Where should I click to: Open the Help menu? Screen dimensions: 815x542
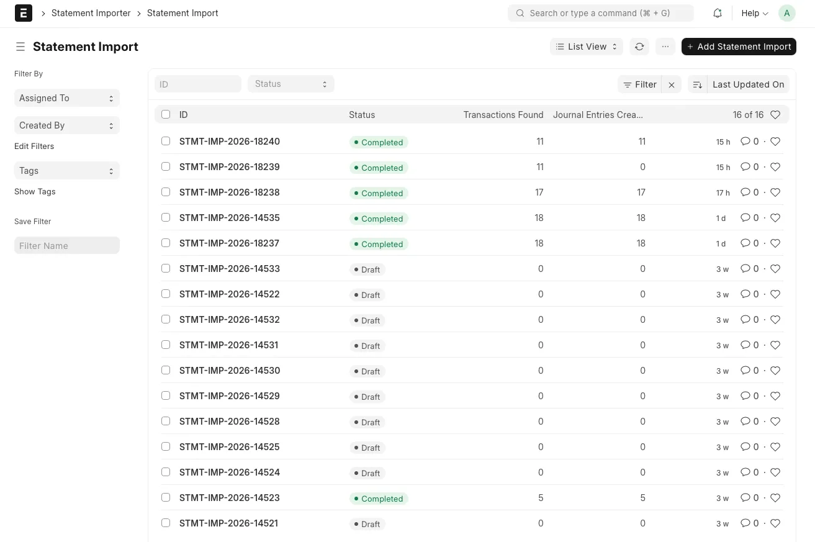point(754,13)
